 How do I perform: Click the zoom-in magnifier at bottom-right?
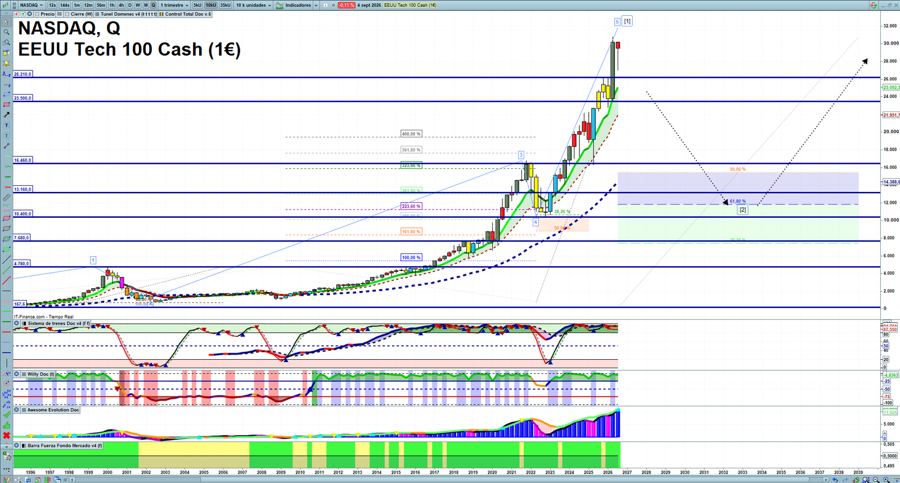tap(886, 480)
